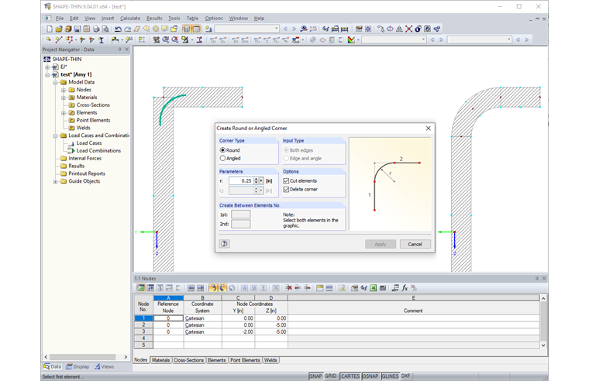Viewport: 589px width, 381px height.
Task: Expand the Elements tree item
Action: point(63,112)
